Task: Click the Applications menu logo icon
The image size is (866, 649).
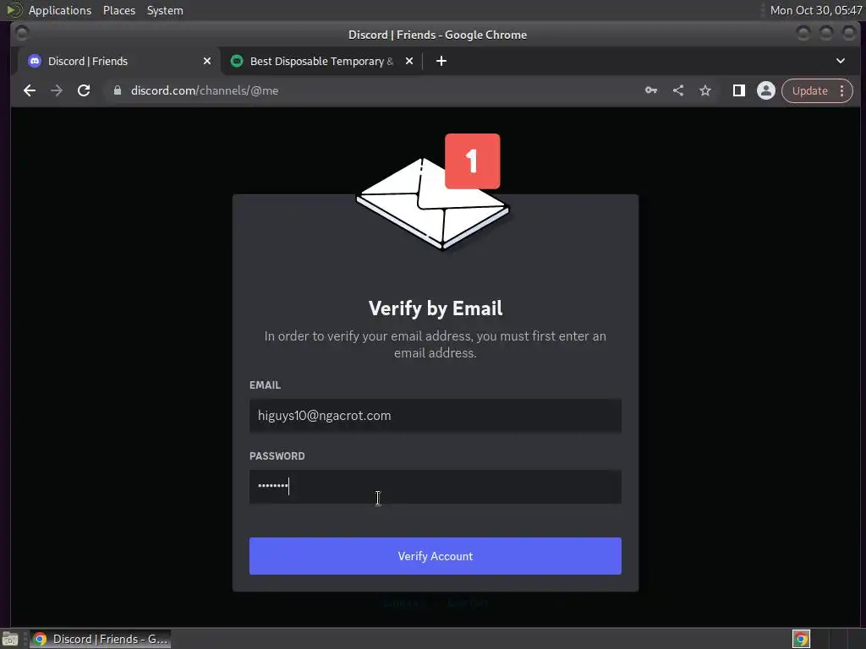Action: [14, 10]
